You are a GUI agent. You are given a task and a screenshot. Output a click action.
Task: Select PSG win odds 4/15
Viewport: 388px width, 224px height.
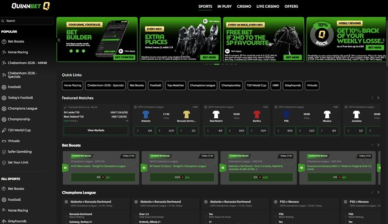point(285,131)
